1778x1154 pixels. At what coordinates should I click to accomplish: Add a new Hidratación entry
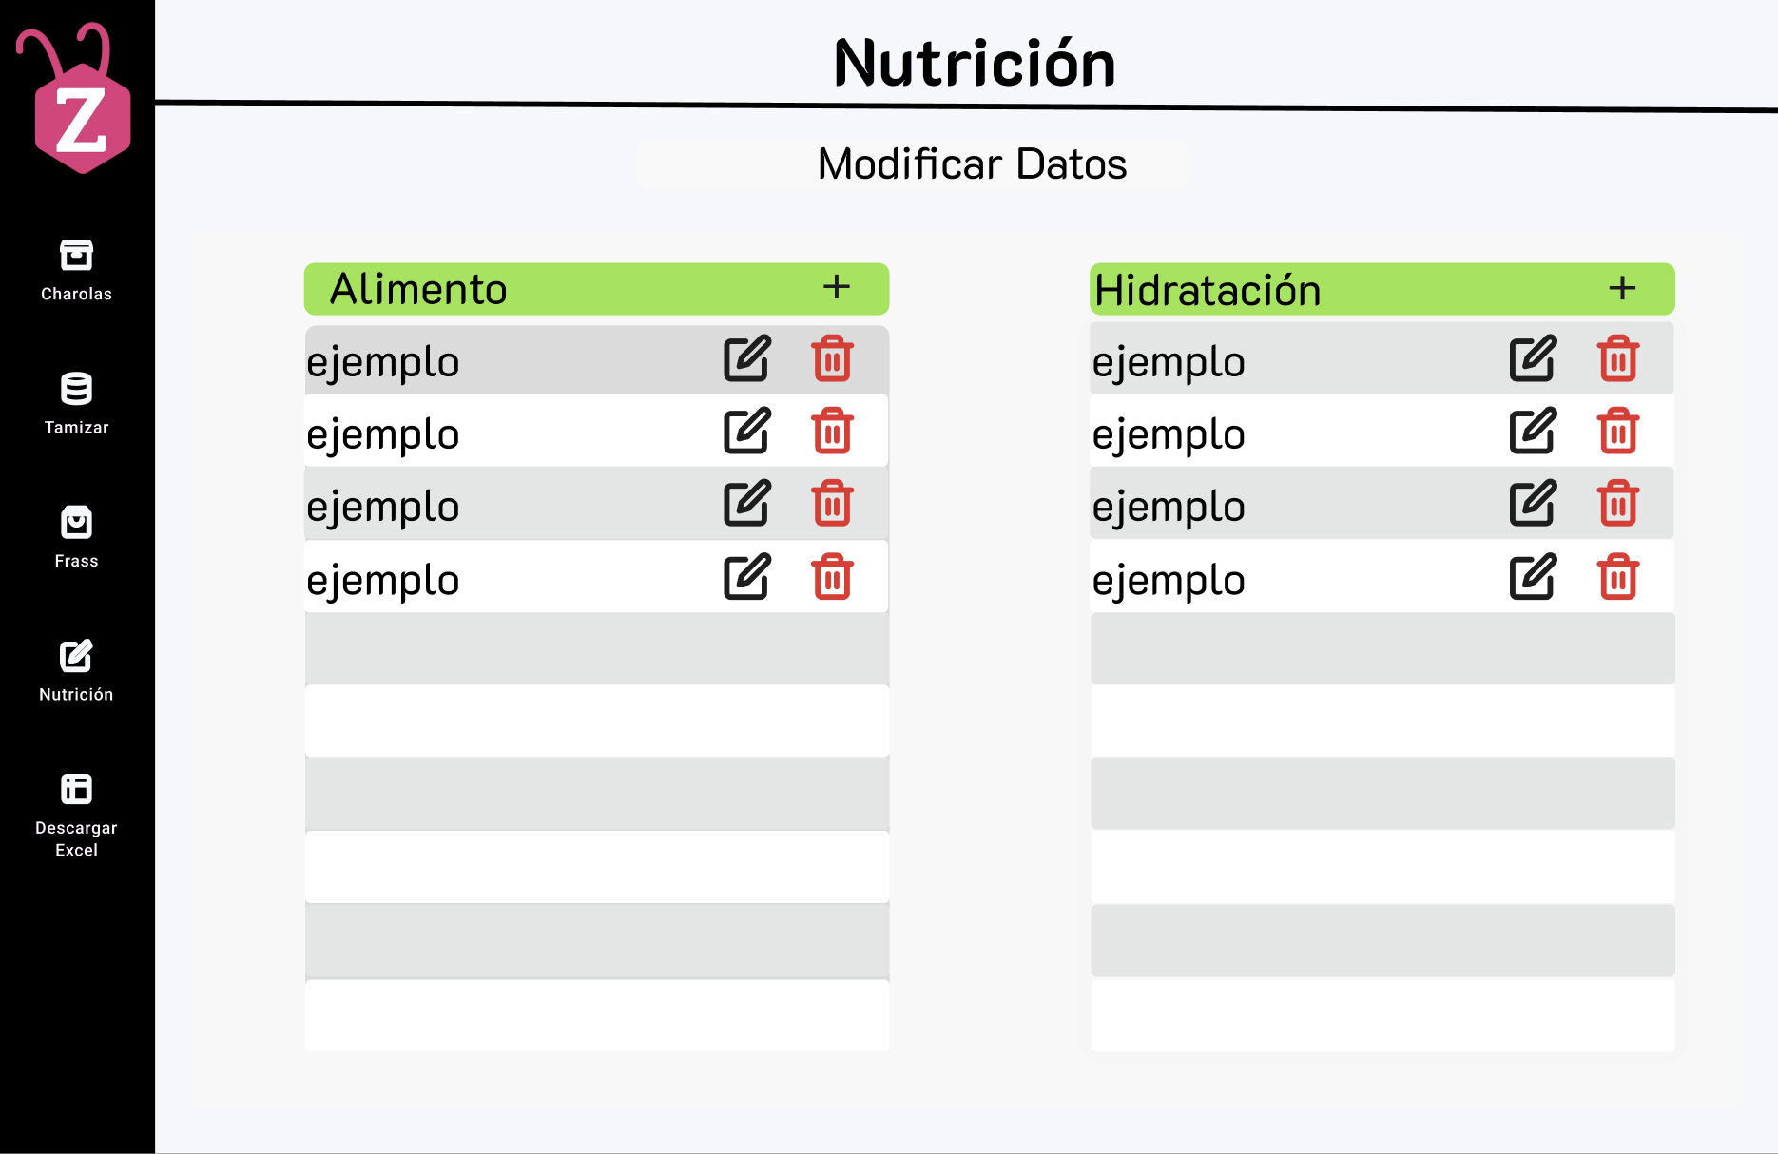tap(1622, 288)
